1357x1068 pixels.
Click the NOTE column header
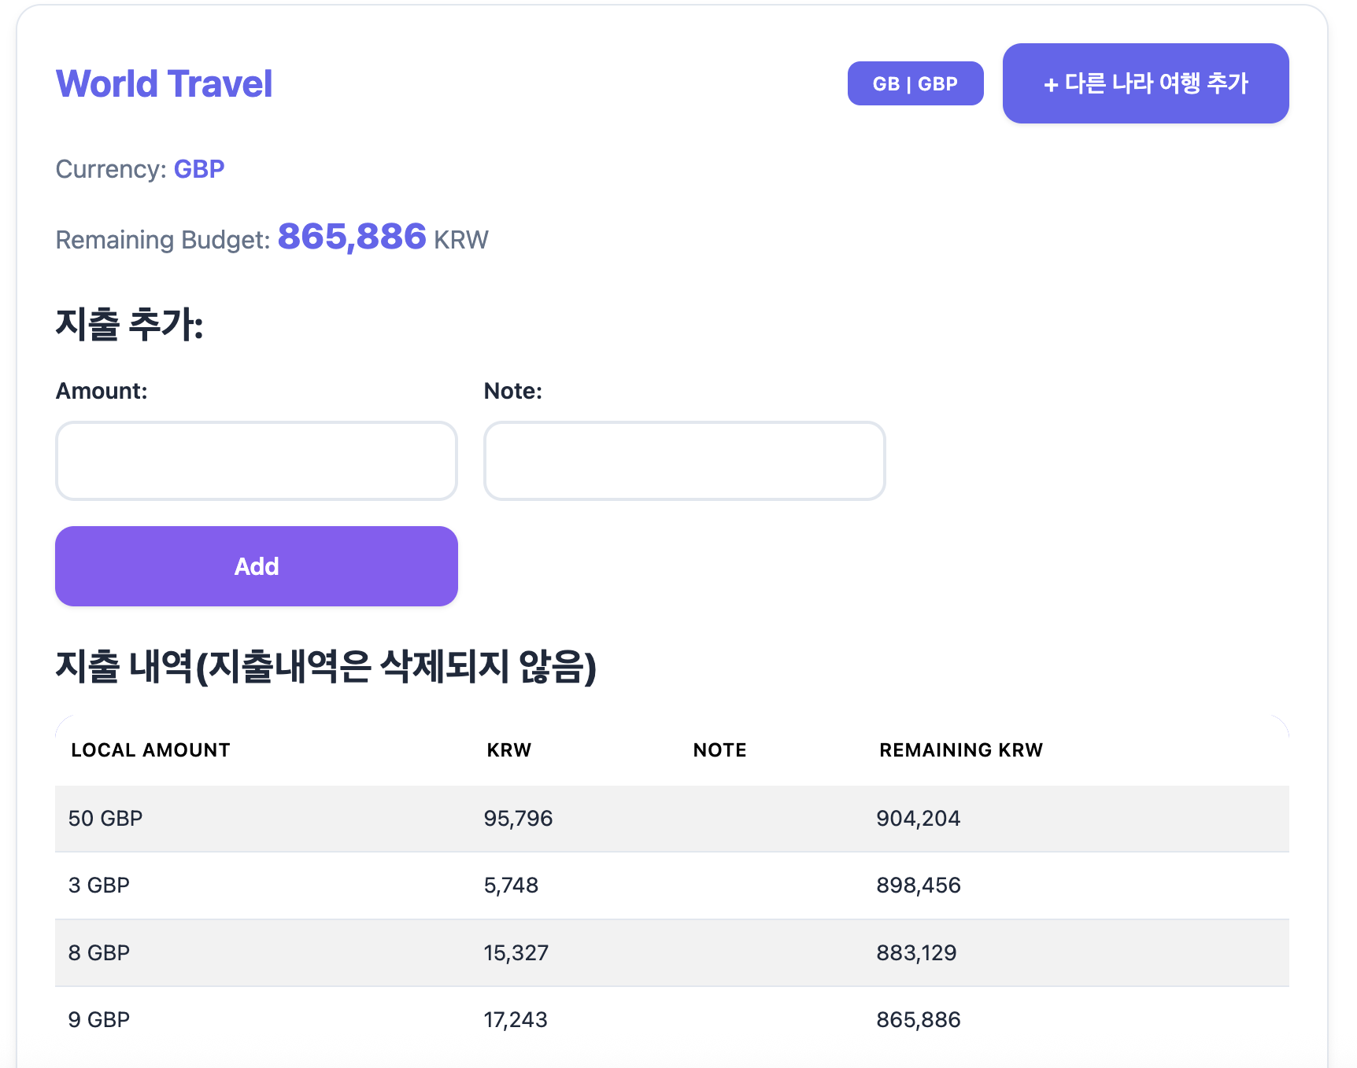tap(719, 750)
